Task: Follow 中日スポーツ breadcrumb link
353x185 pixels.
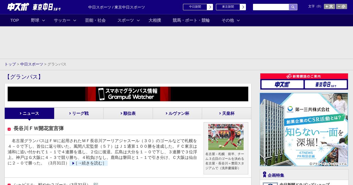Action: (32, 64)
